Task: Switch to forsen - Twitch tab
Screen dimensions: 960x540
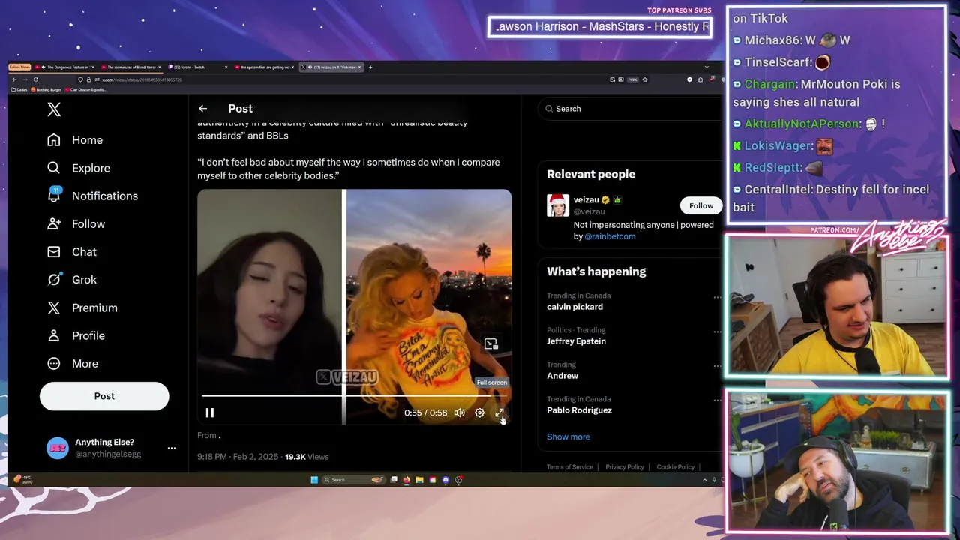Action: point(199,67)
